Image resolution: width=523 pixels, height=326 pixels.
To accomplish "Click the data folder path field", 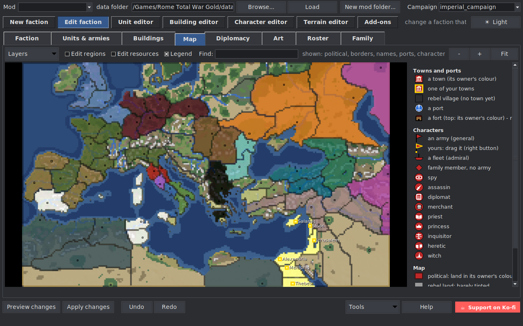I will 183,7.
